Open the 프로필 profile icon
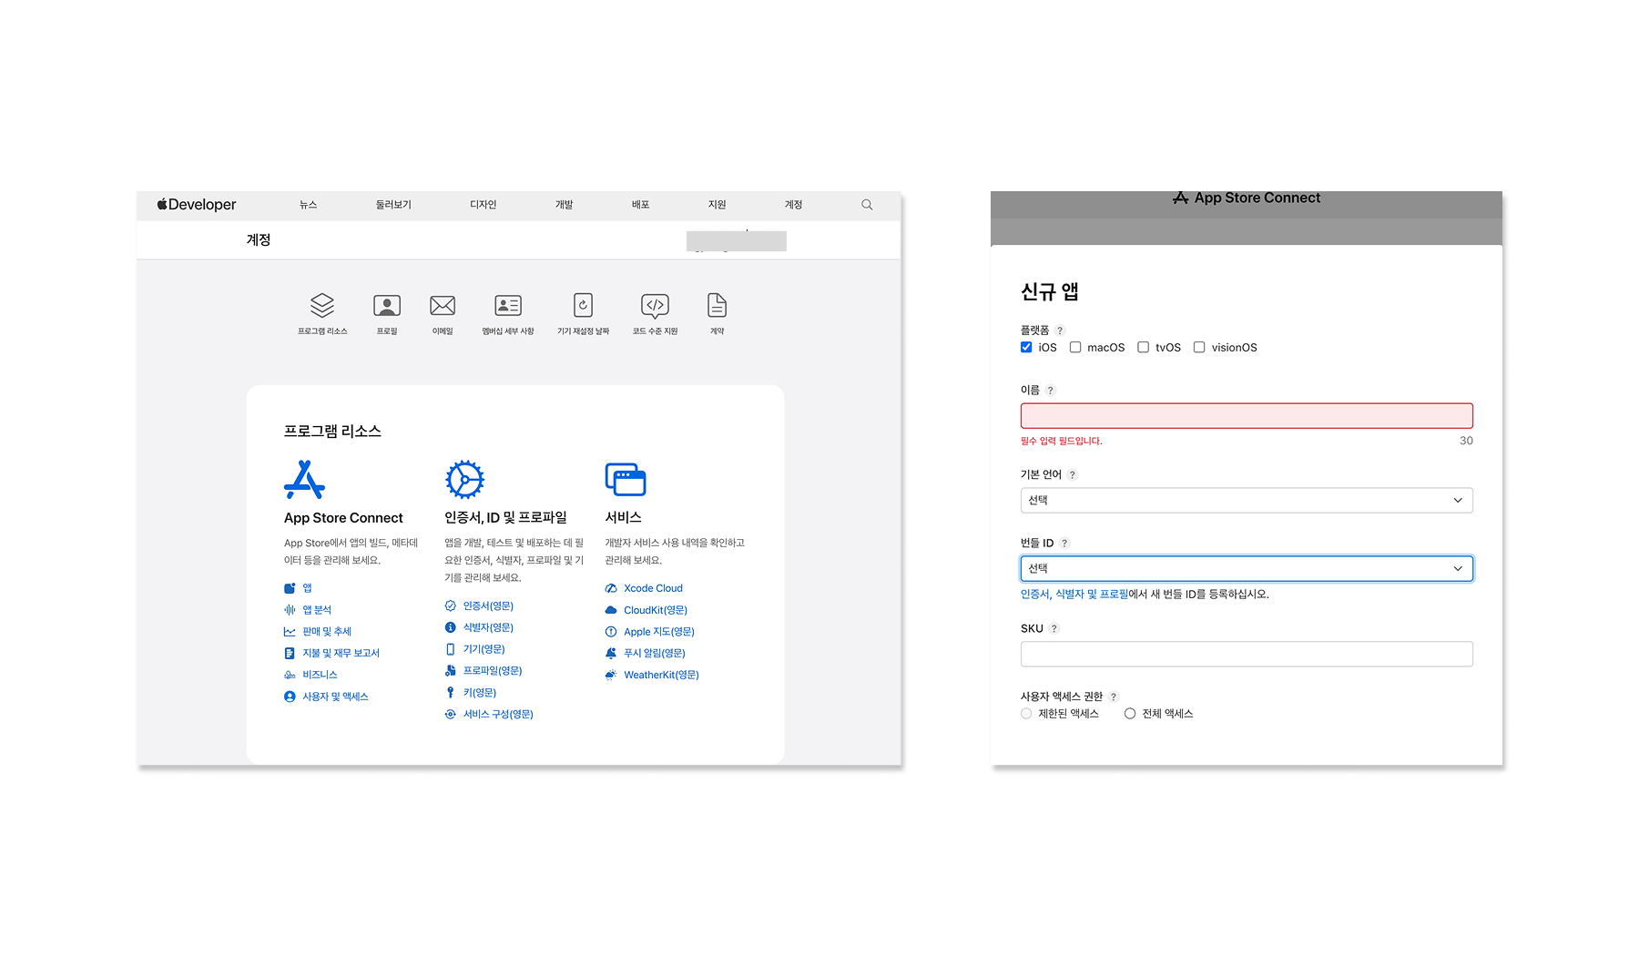Image resolution: width=1639 pixels, height=956 pixels. (x=387, y=306)
